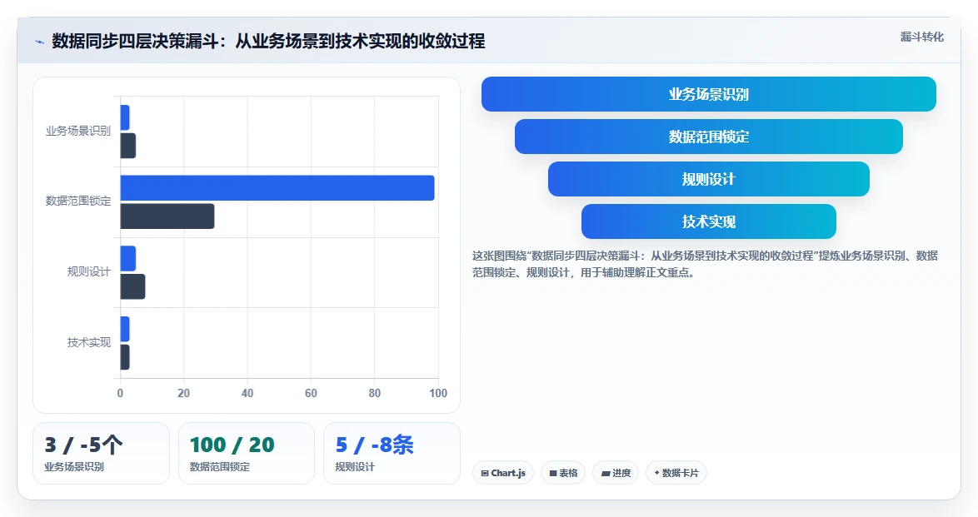
Task: Click the description paragraph beginning 这张图围绕
Action: coord(705,264)
